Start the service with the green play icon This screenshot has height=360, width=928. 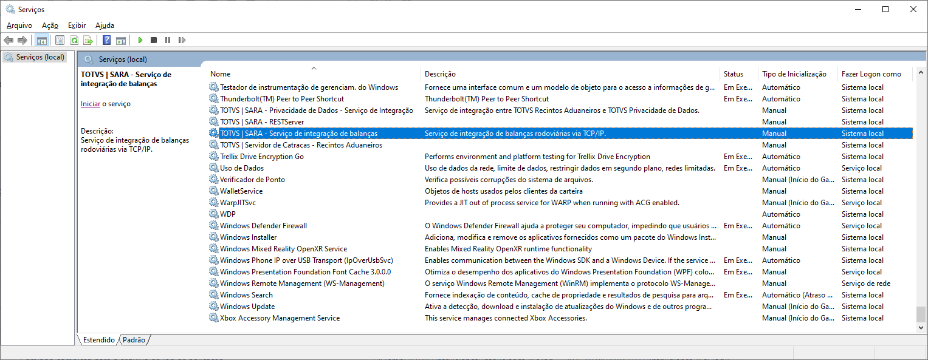point(140,40)
